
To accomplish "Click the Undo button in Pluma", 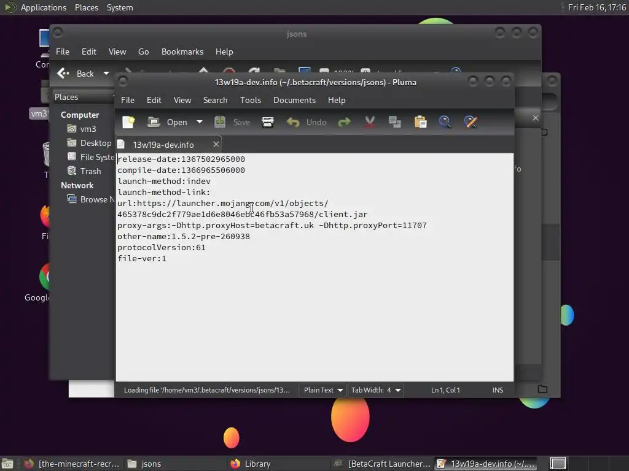I will coord(307,122).
